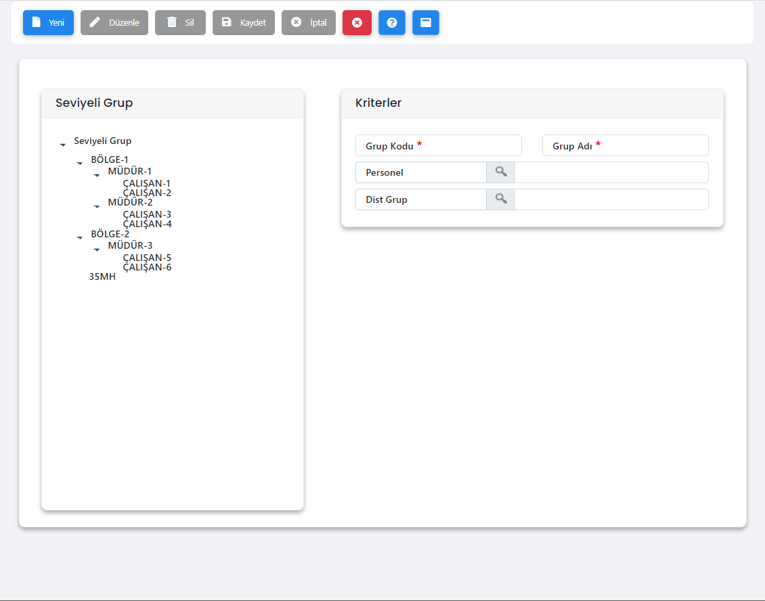Click the Dist Grup description field right of magnifier
Screen dimensions: 765x601
(x=611, y=199)
